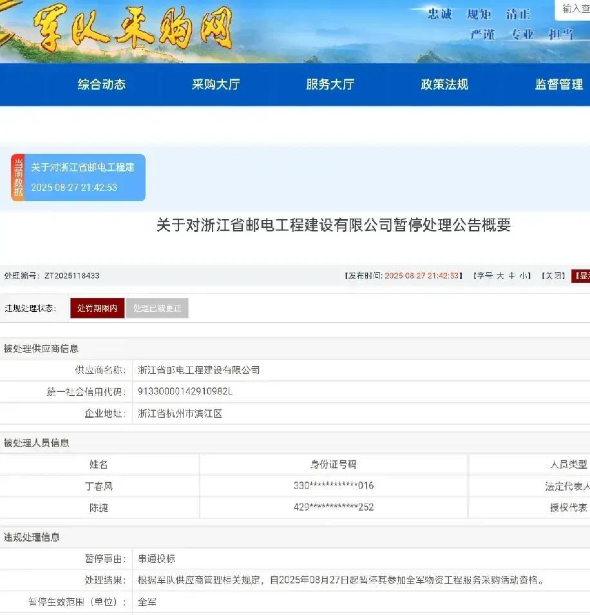The height and width of the screenshot is (615, 590).
Task: Select the 处理已被更正 status button
Action: (x=157, y=308)
